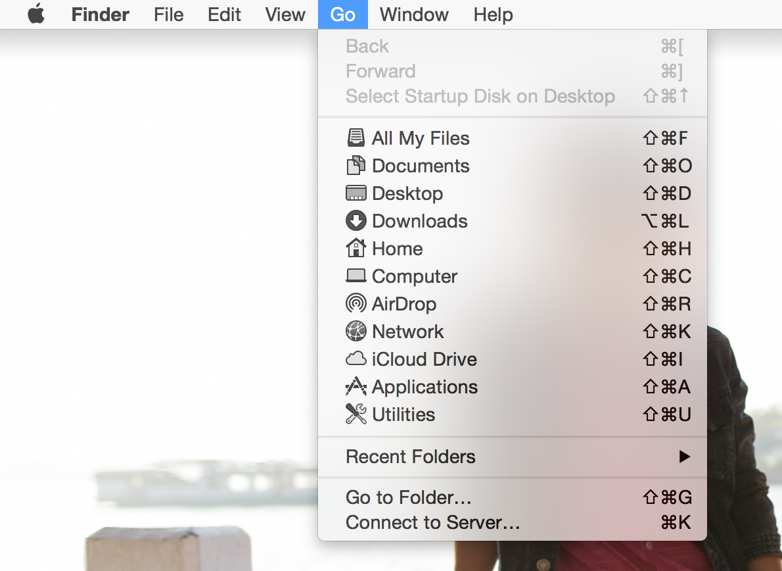
Task: Select Connect to Server… menu item
Action: click(433, 522)
